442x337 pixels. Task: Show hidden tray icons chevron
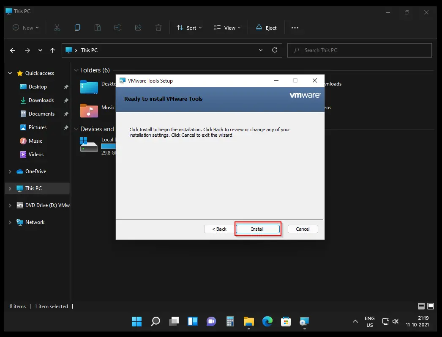tap(355, 321)
